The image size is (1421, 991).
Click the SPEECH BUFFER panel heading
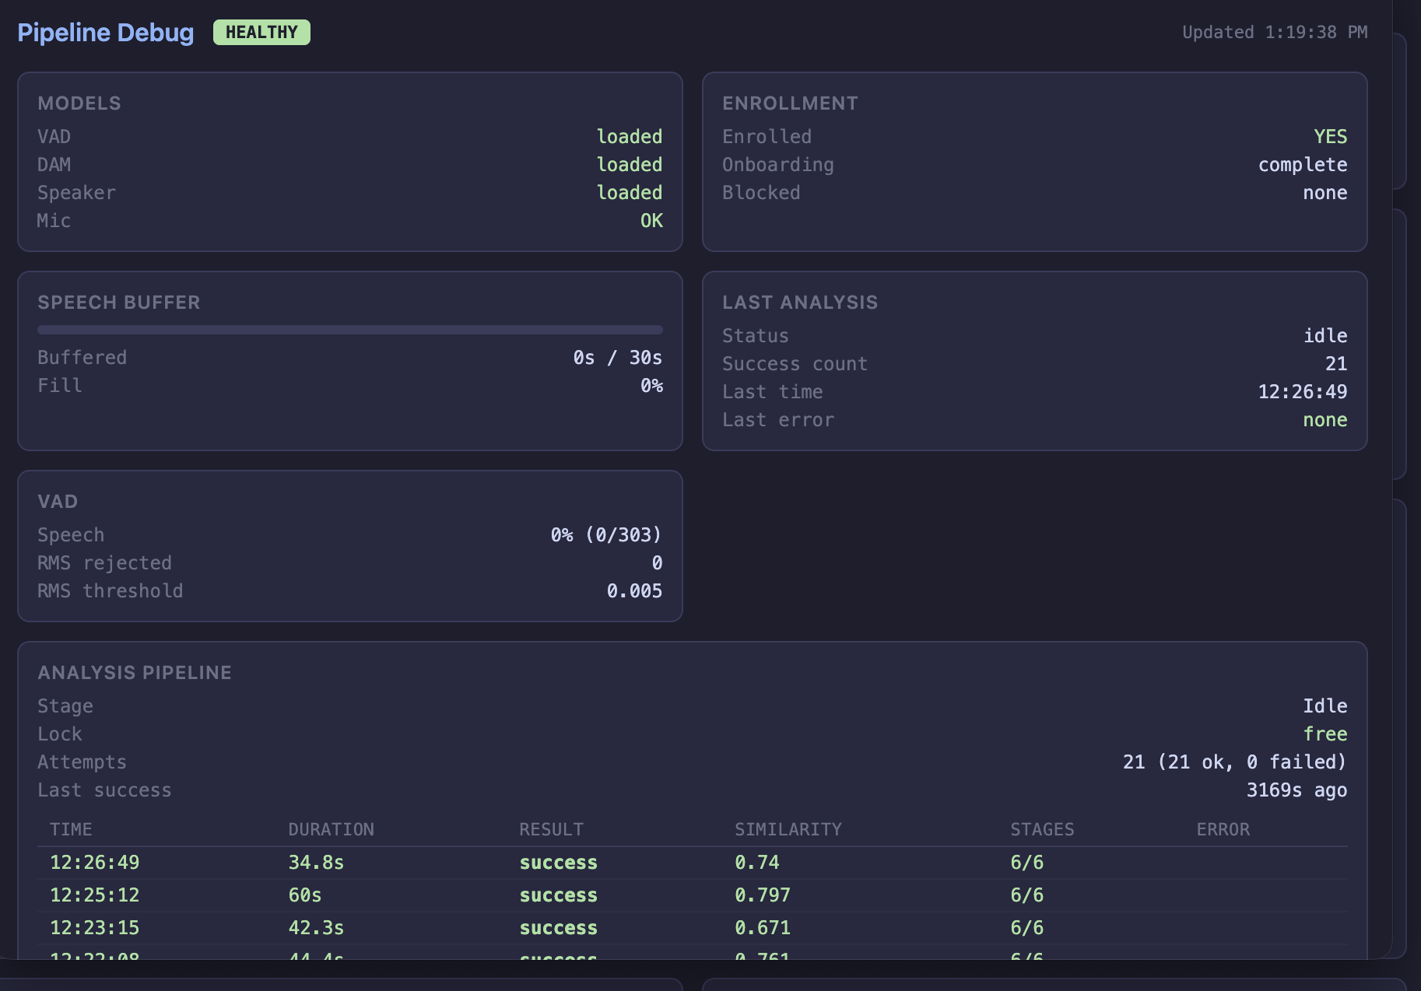click(x=119, y=303)
